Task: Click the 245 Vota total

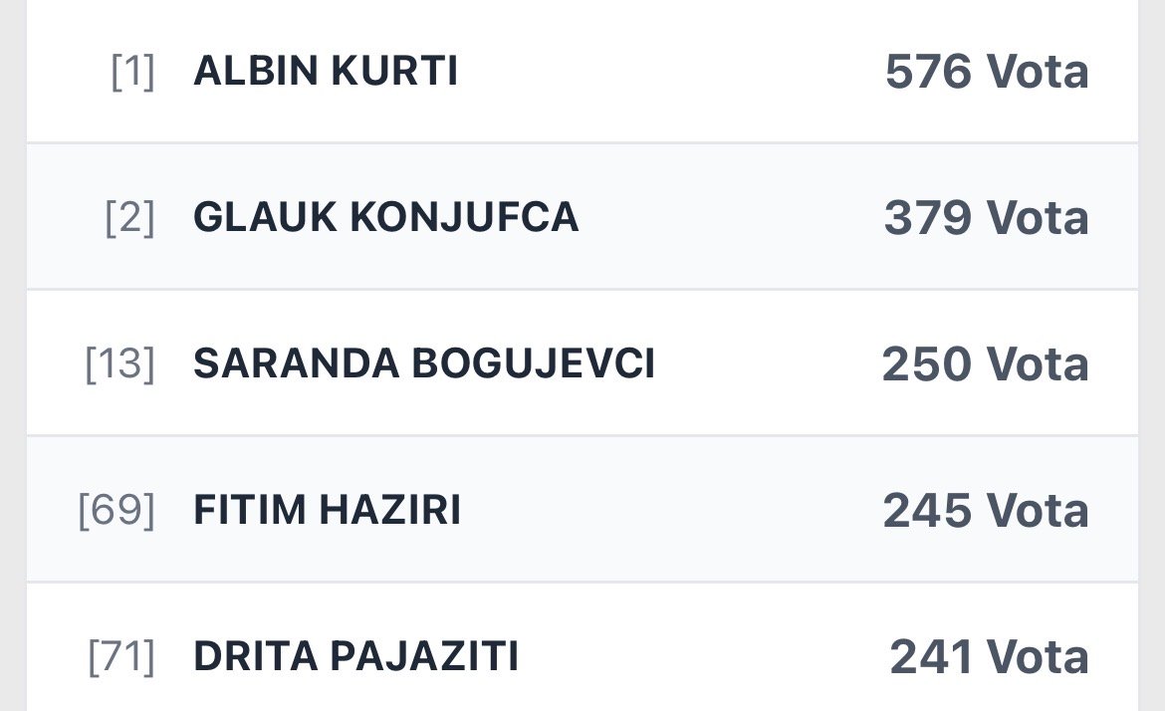Action: [x=986, y=511]
